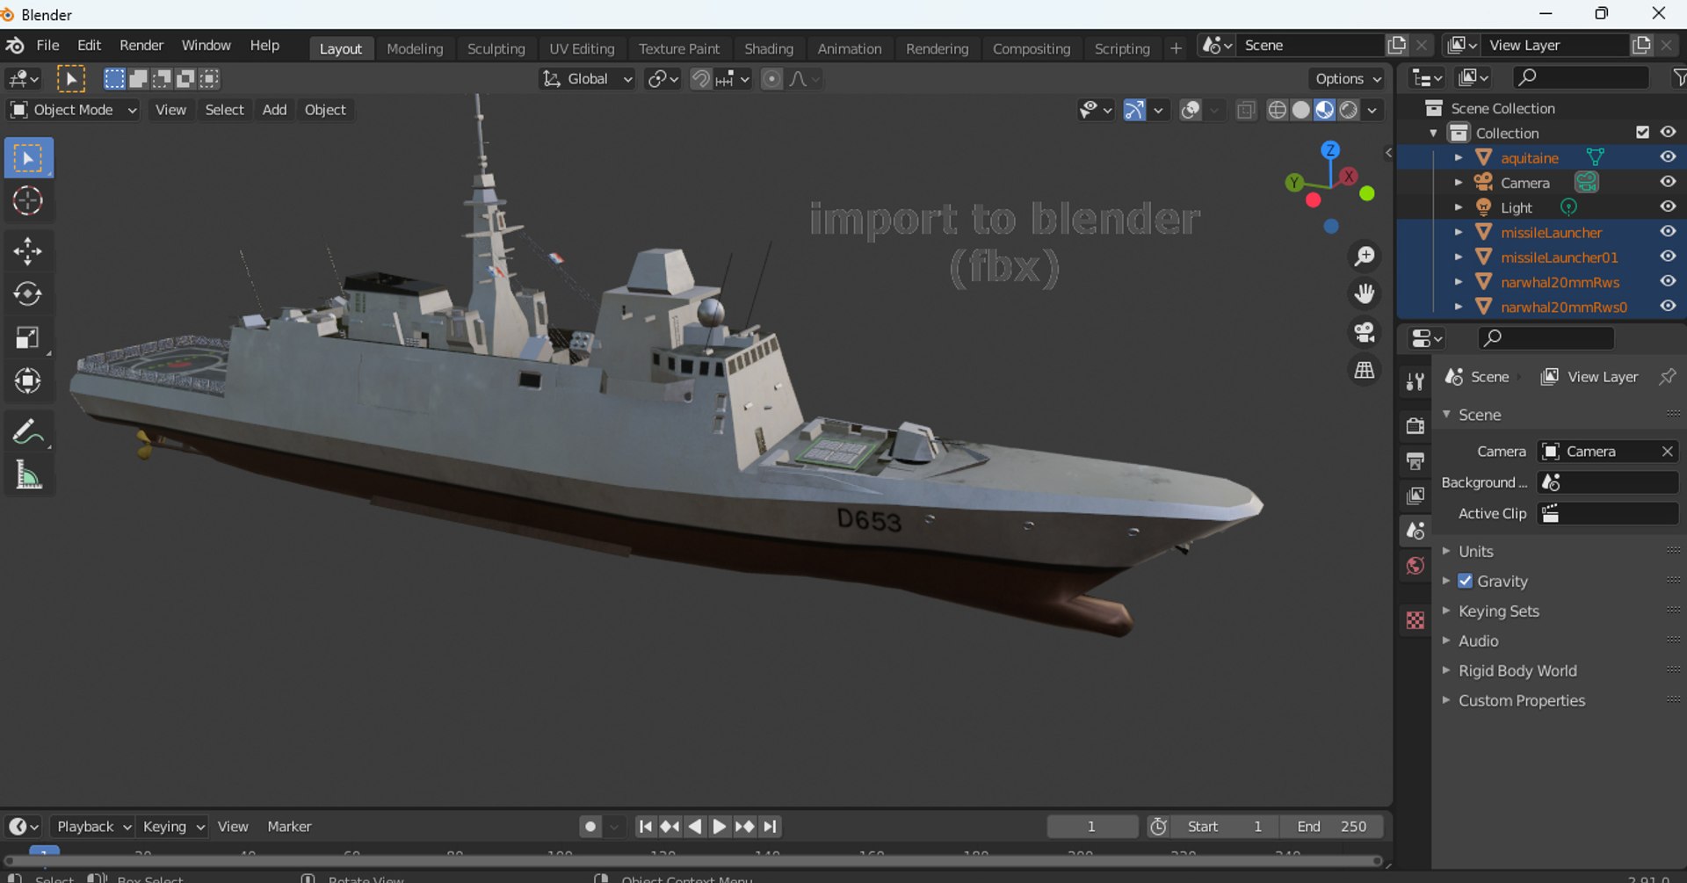Screen dimensions: 1687x883
Task: Open the Options dropdown
Action: [1348, 79]
